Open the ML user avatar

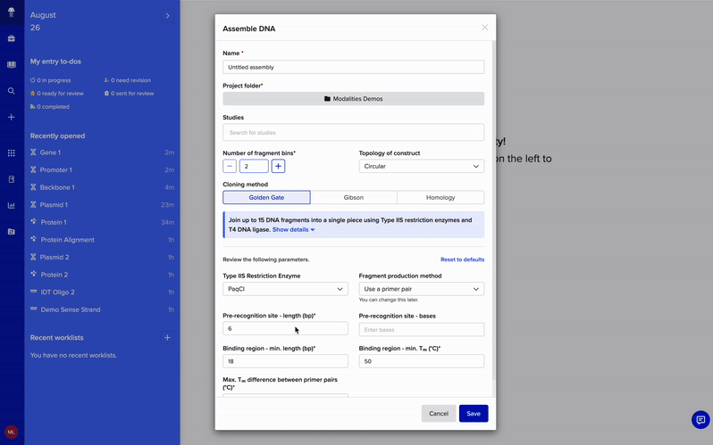[x=12, y=432]
